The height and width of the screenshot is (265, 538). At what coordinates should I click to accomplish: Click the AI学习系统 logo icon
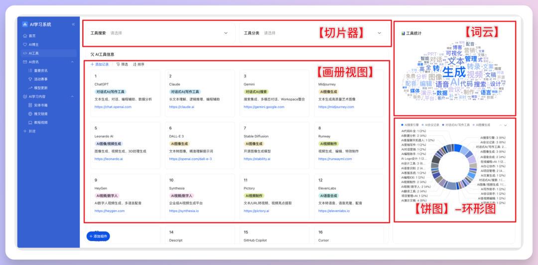click(25, 24)
